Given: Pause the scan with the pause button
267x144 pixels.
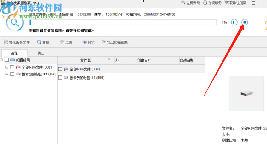Looking at the screenshot, I should pos(234,22).
